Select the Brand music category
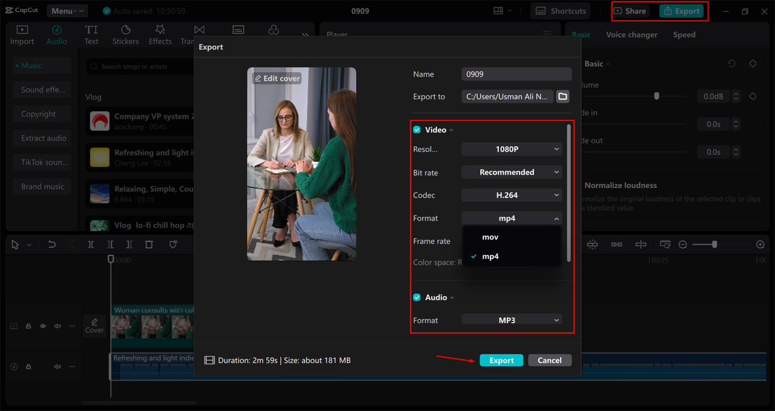Viewport: 775px width, 411px height. [42, 186]
